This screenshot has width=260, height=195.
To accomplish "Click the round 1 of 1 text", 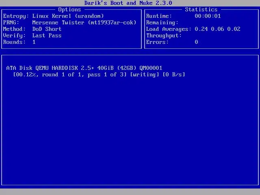I will [x=61, y=75].
